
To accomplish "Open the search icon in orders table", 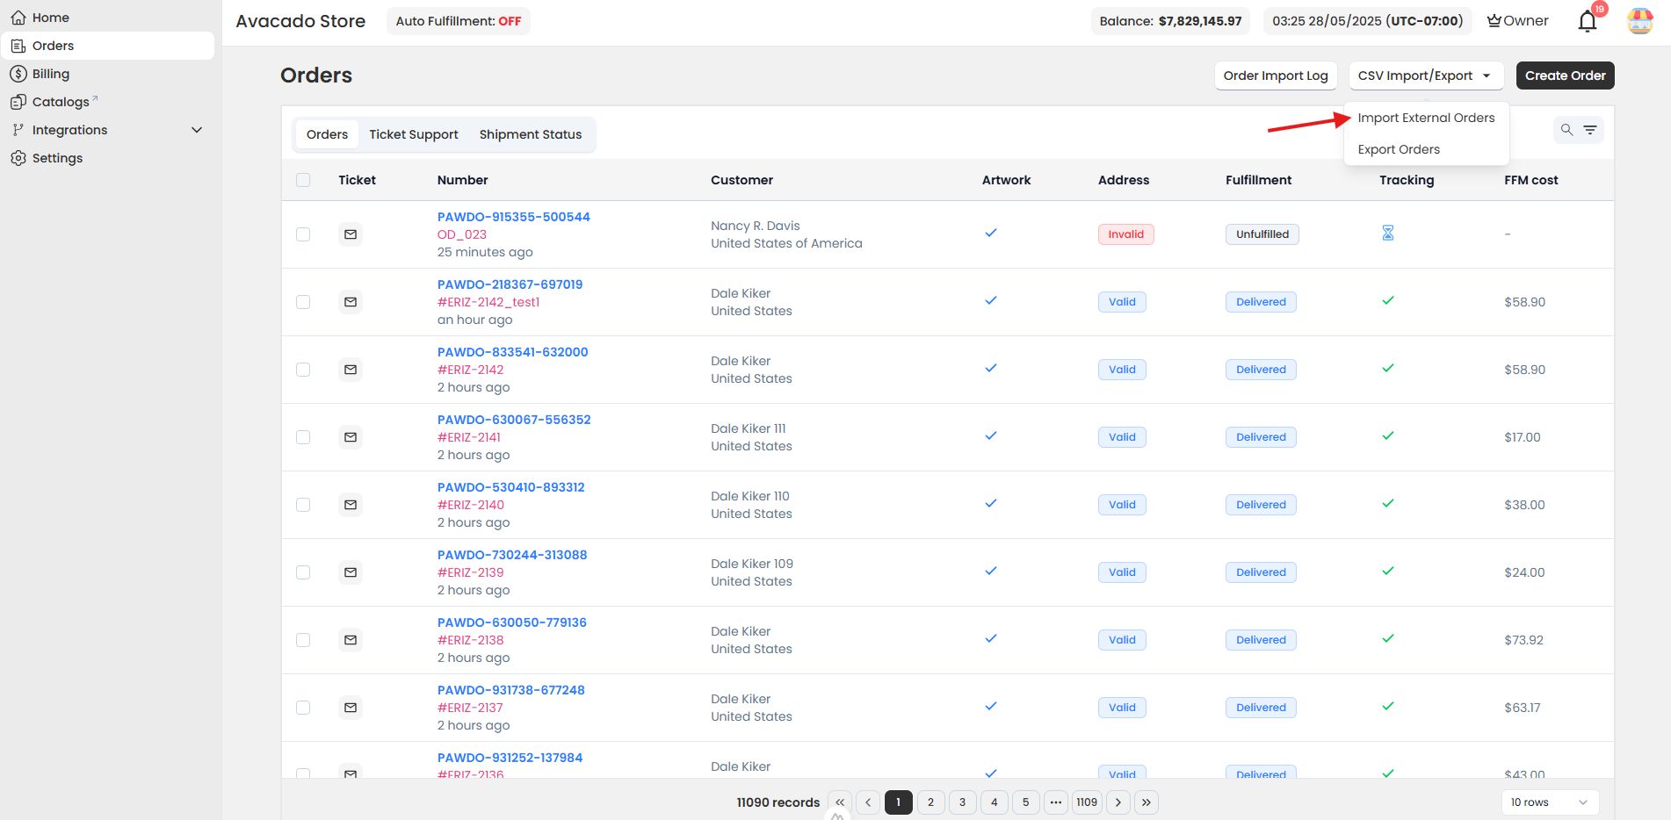I will coord(1566,130).
